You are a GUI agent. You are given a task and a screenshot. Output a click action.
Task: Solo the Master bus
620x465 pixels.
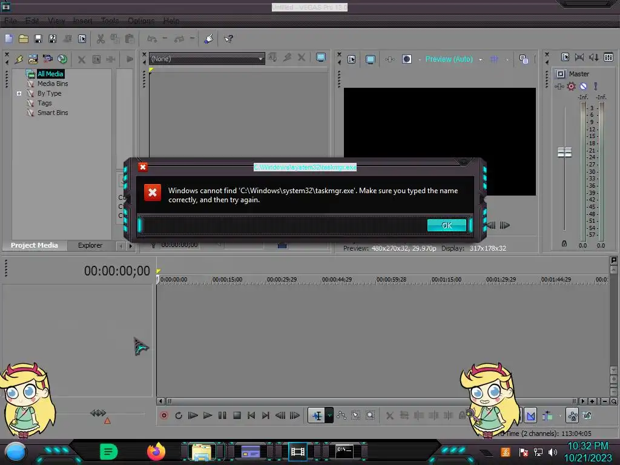click(596, 86)
